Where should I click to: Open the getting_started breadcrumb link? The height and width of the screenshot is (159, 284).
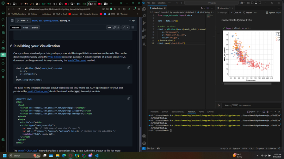51,21
